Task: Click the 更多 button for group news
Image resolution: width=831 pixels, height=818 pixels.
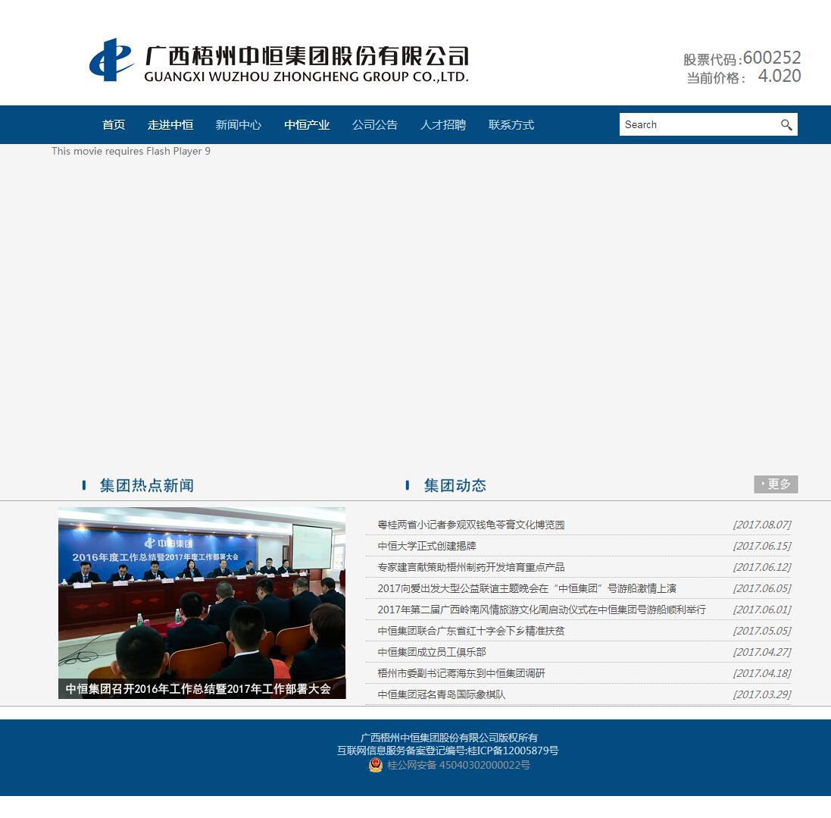Action: 776,484
